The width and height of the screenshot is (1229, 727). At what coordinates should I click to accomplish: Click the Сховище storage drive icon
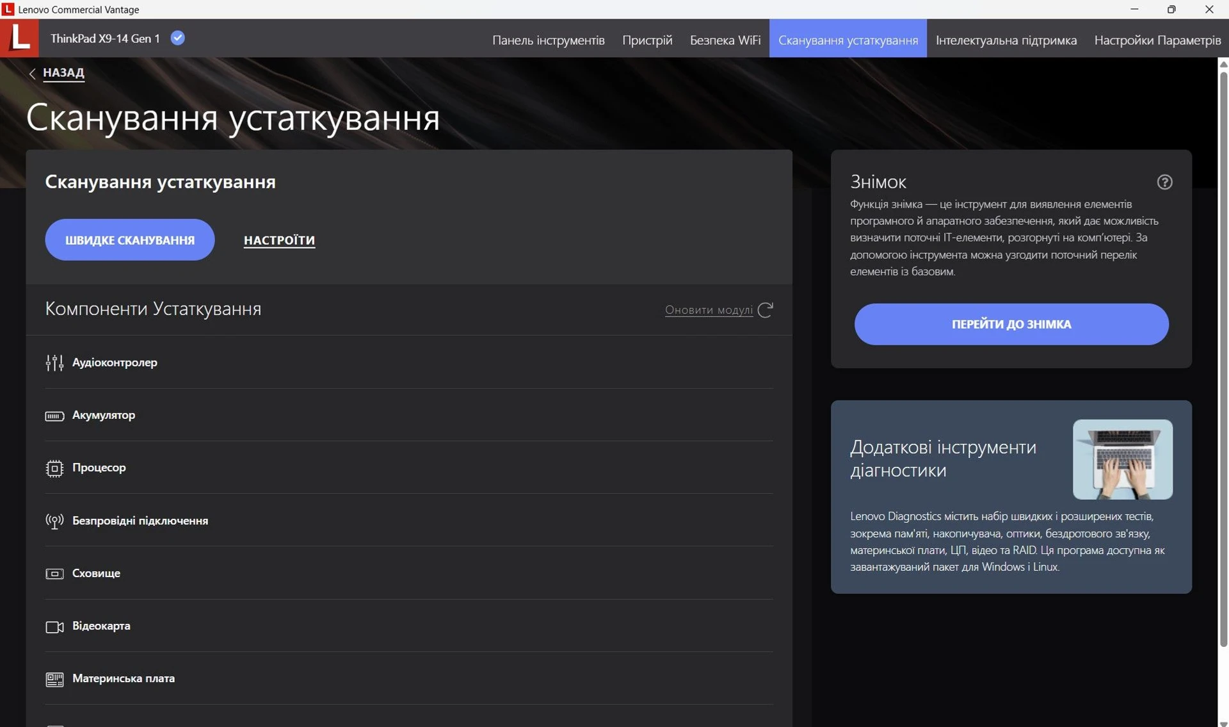coord(54,574)
